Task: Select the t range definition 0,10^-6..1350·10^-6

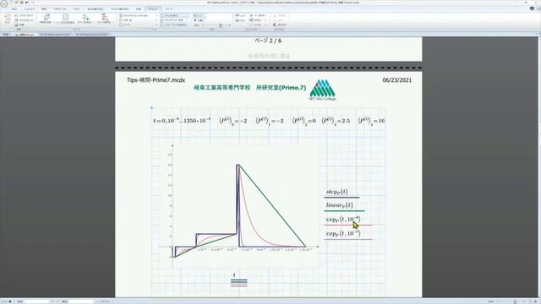Action: (x=182, y=121)
